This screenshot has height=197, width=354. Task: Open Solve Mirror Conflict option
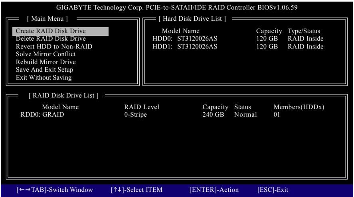tap(46, 54)
